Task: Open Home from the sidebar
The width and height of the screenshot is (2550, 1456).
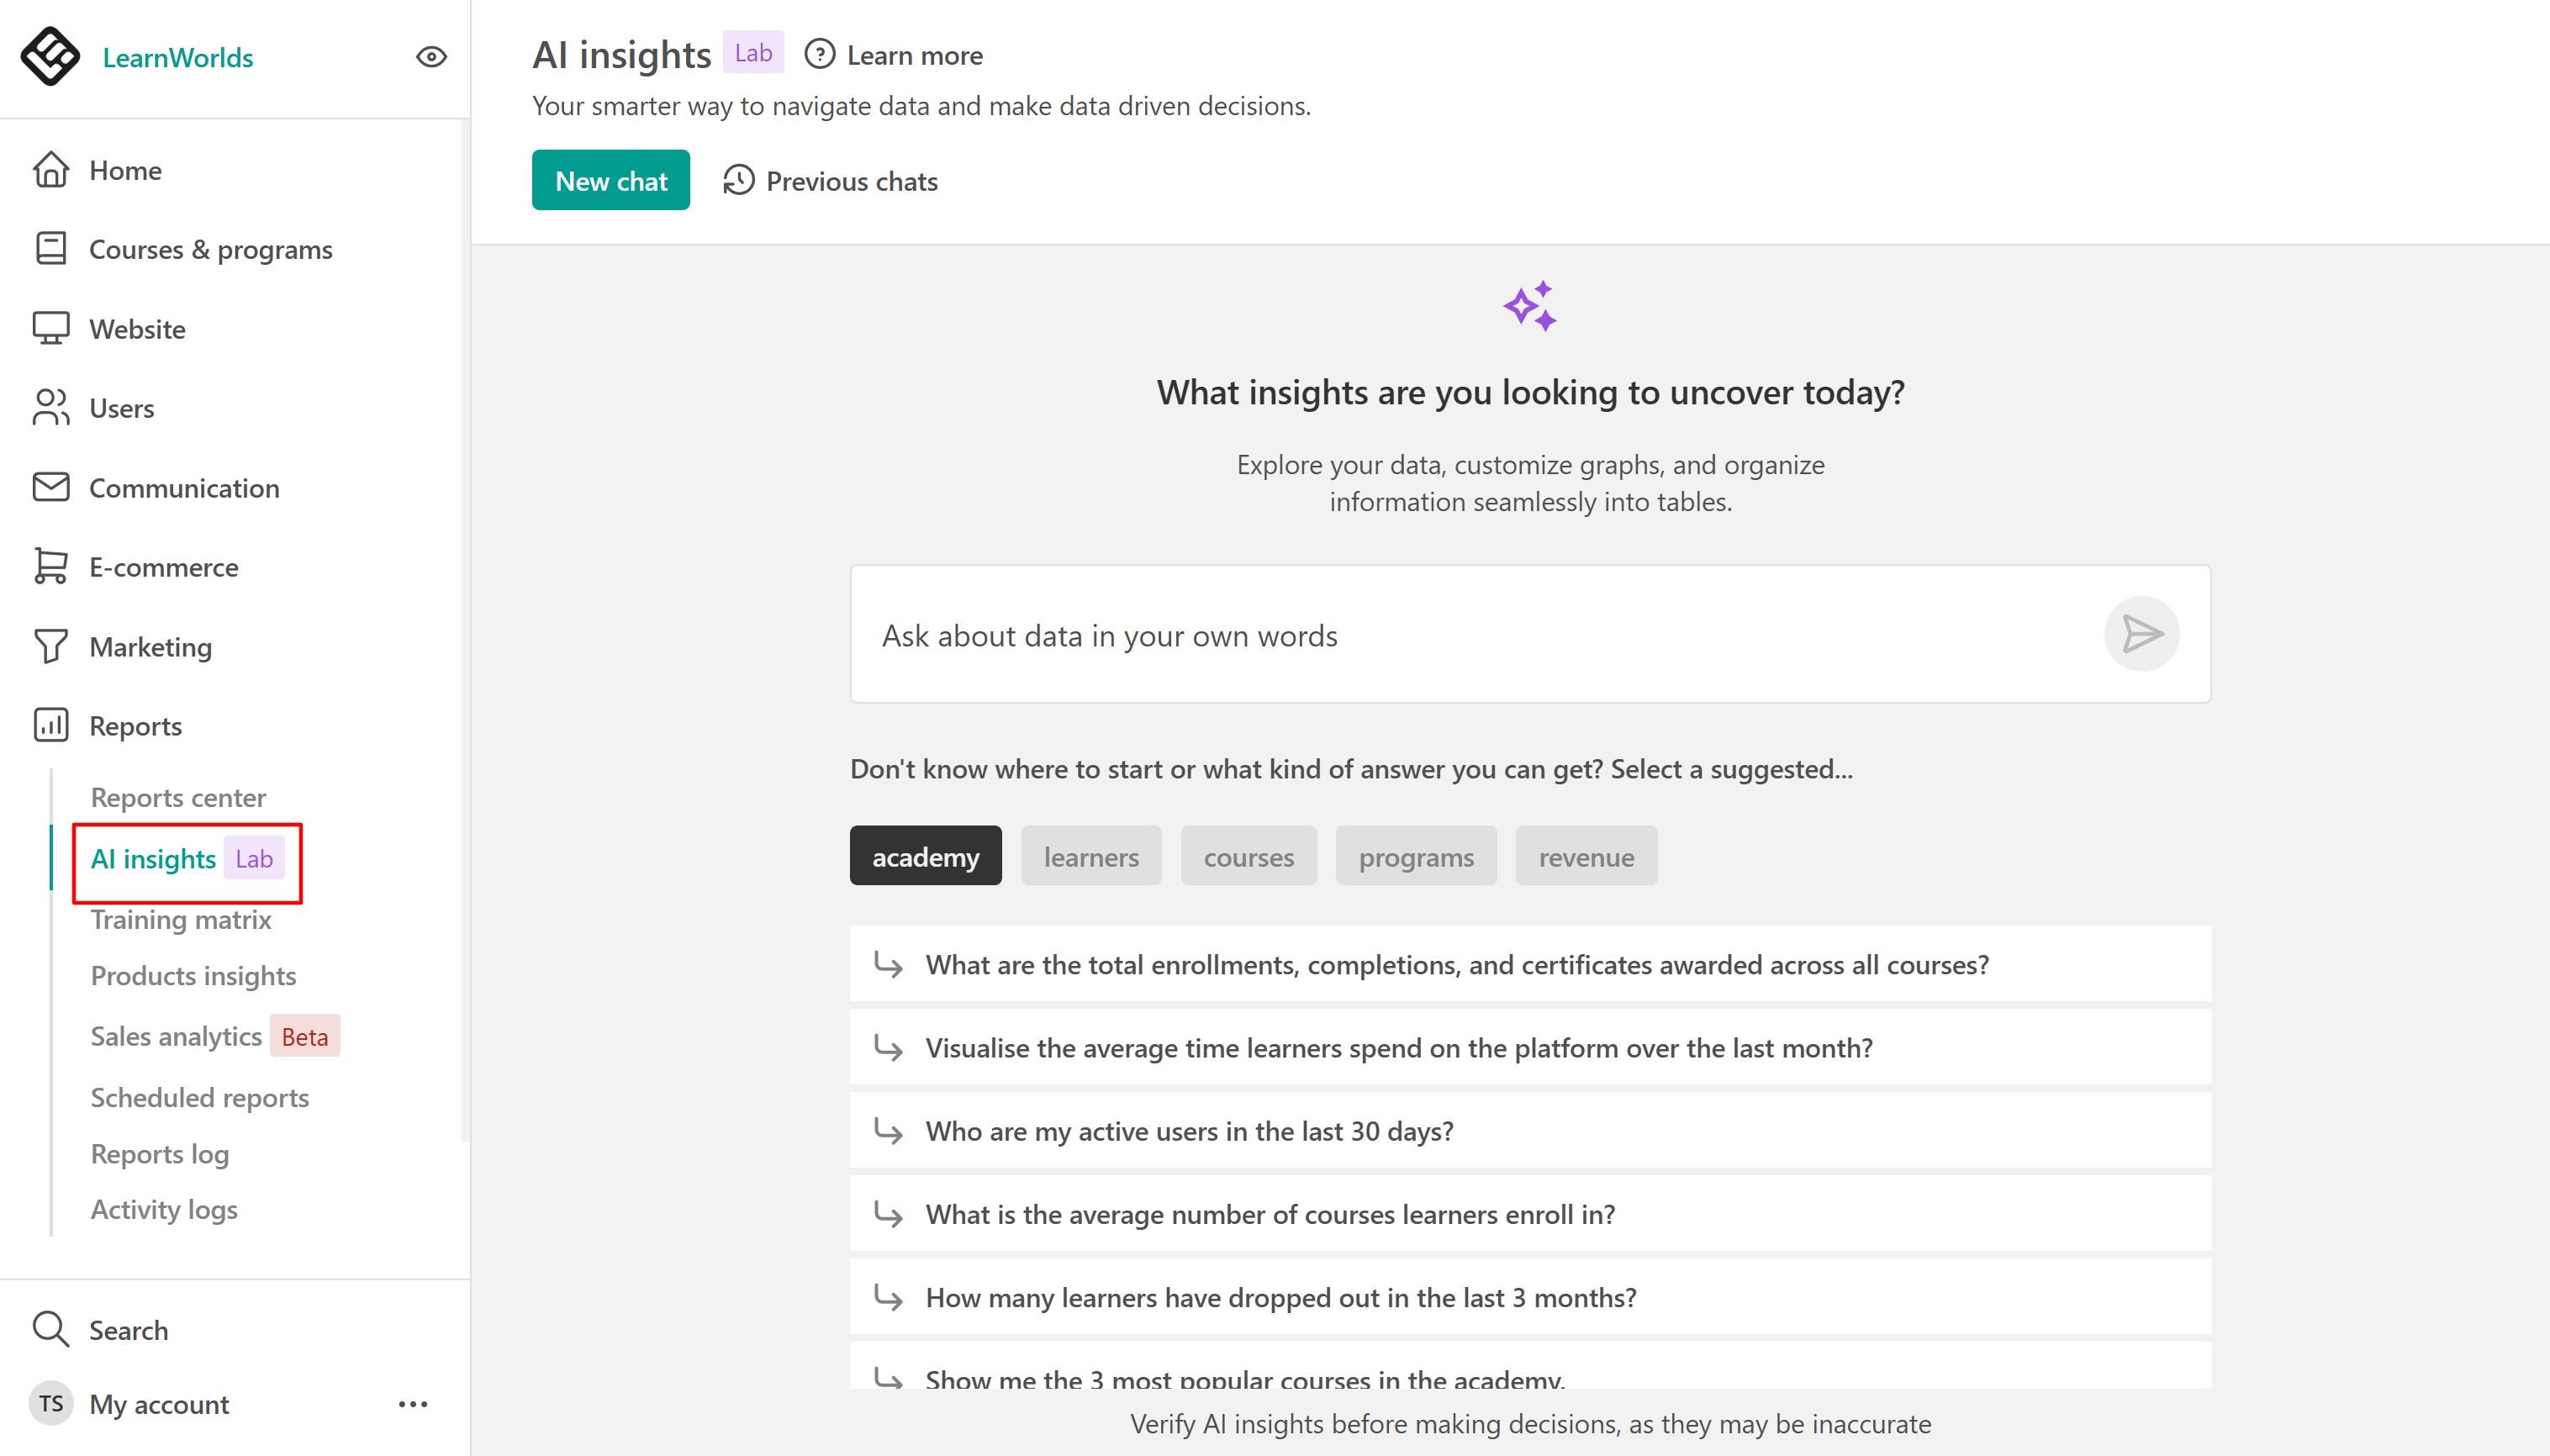Action: 124,170
